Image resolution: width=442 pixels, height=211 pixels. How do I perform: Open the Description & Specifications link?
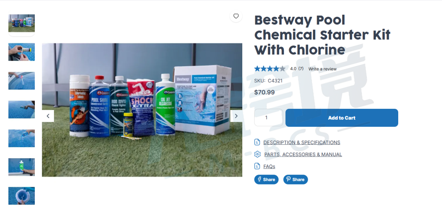pos(302,143)
